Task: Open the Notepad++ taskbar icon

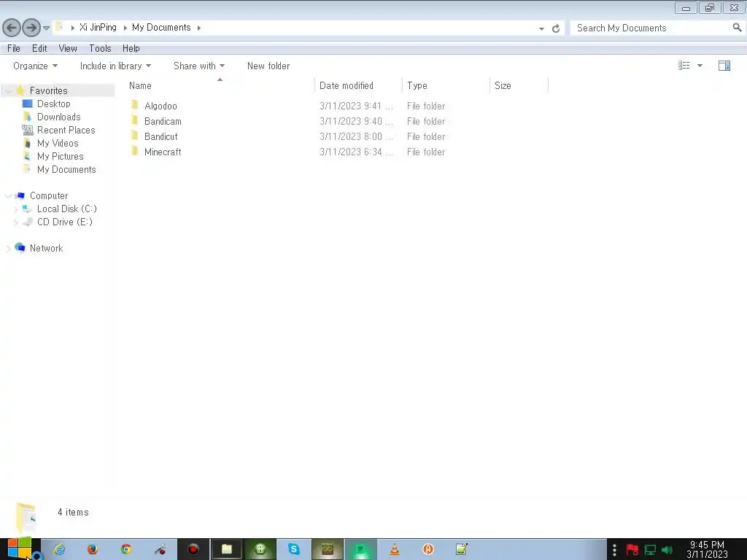Action: coord(461,550)
